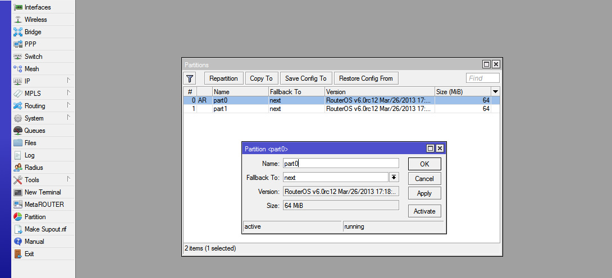
Task: Click the Activate button
Action: click(424, 211)
